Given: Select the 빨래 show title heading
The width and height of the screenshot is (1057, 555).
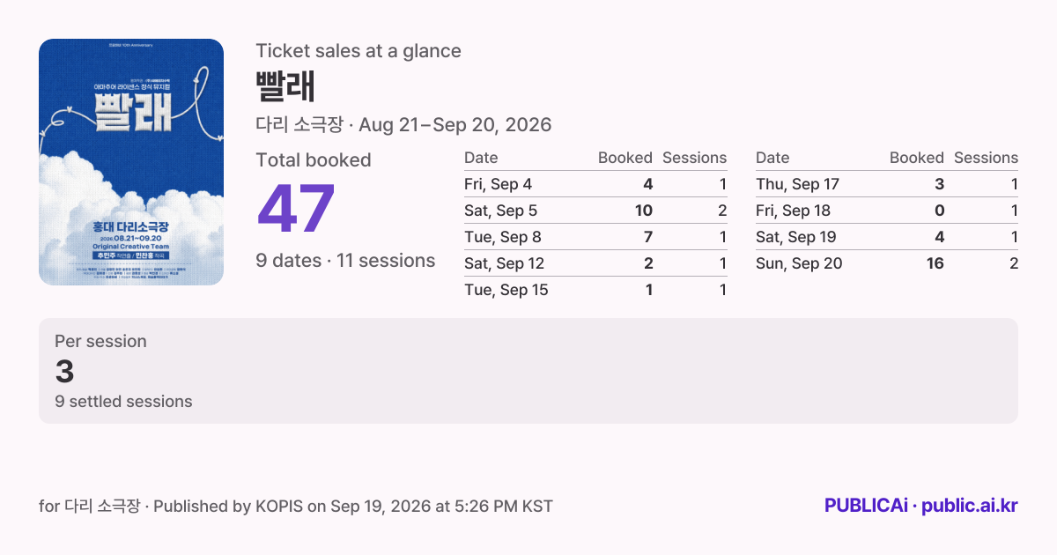Looking at the screenshot, I should coord(285,86).
